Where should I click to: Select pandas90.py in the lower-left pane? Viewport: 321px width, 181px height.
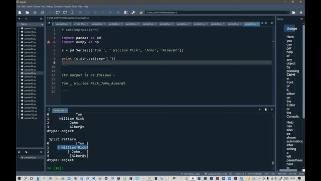[x=30, y=157]
